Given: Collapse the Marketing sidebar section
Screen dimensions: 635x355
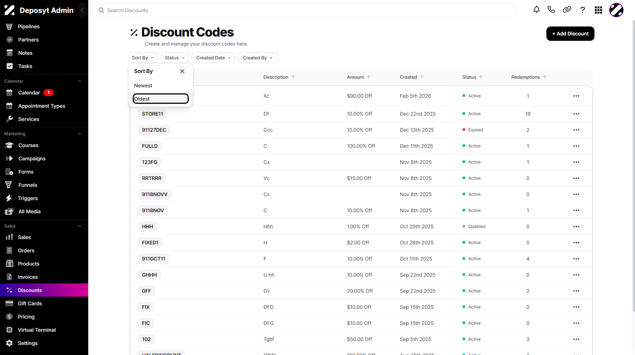Looking at the screenshot, I should point(80,134).
